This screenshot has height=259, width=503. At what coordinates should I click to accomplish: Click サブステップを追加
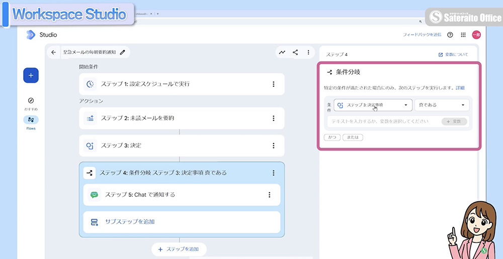click(x=182, y=222)
